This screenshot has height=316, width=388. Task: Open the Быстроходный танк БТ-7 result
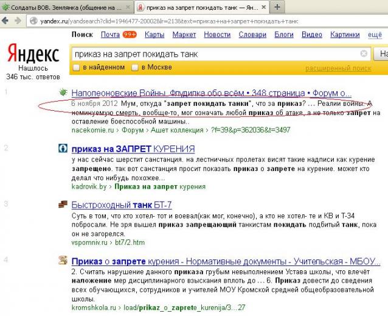coord(122,205)
